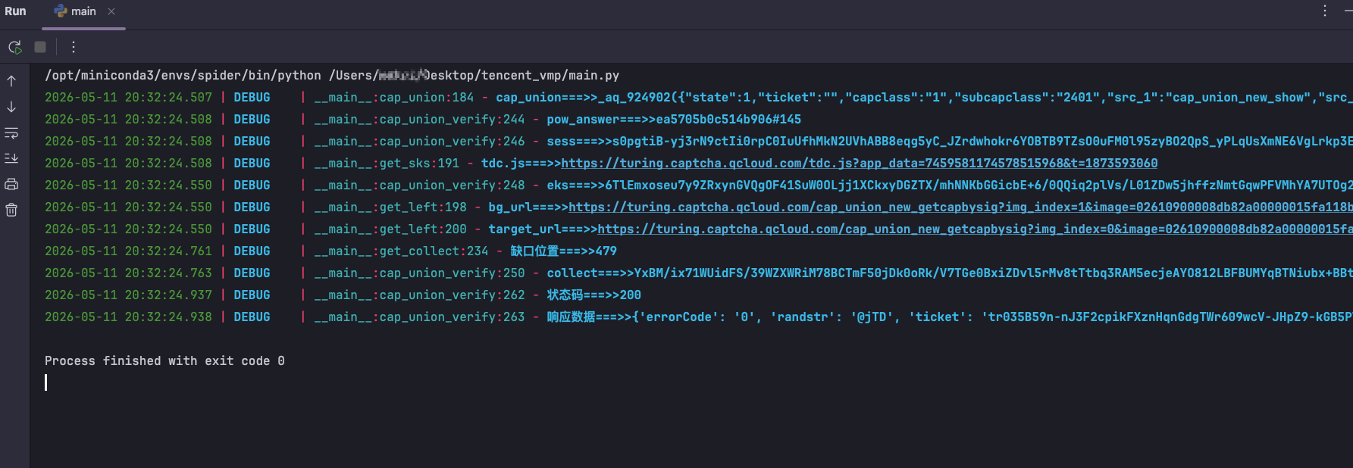Clear all console output with trash icon
This screenshot has width=1353, height=468.
(11, 210)
